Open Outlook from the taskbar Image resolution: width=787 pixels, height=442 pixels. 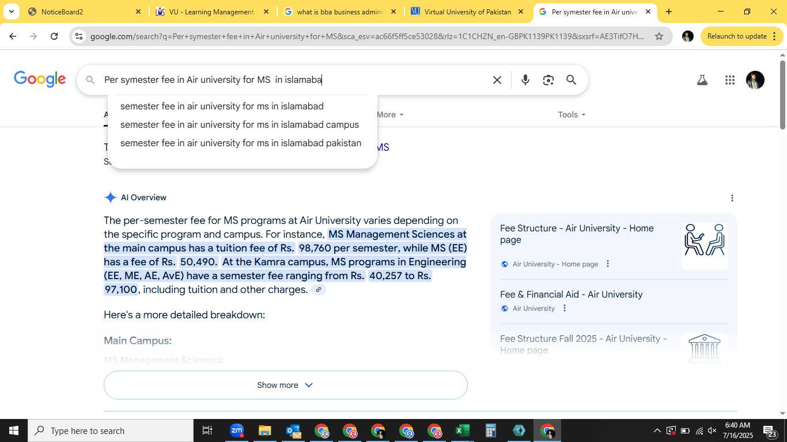coord(293,430)
